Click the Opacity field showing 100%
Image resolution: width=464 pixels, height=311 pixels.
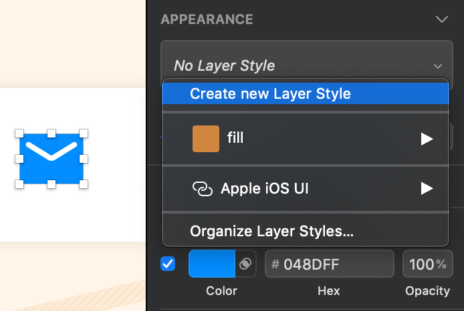pyautogui.click(x=427, y=264)
